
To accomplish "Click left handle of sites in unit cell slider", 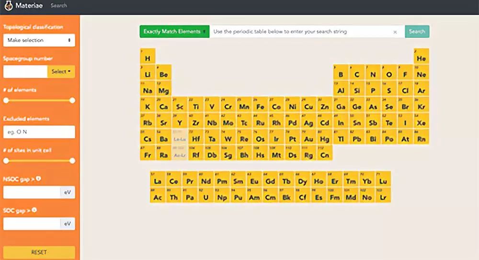I will click(x=6, y=161).
